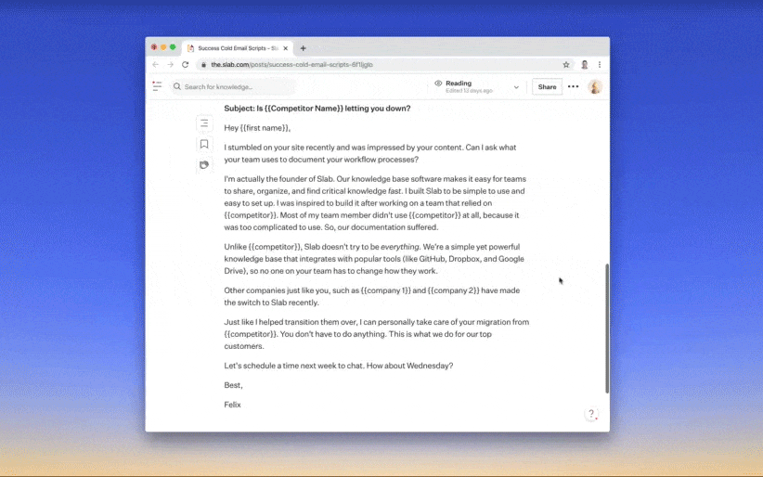The image size is (763, 477).
Task: Click the page's vertical scrollbar
Action: [x=607, y=325]
